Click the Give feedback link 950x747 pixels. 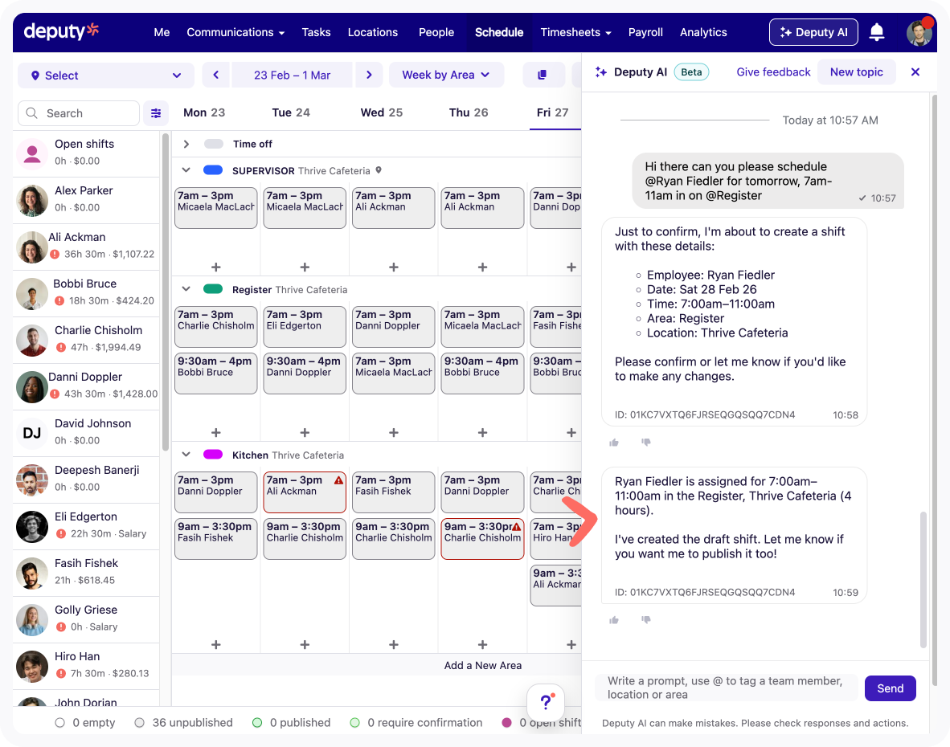[x=773, y=72]
